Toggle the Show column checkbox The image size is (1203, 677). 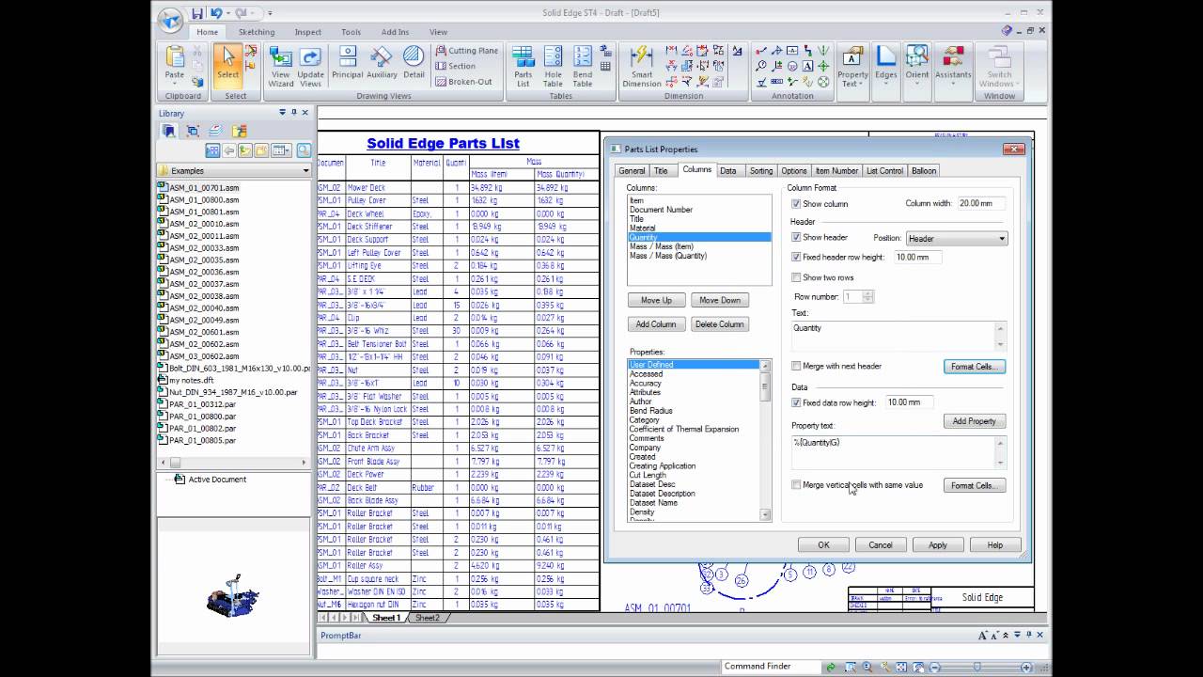coord(796,204)
